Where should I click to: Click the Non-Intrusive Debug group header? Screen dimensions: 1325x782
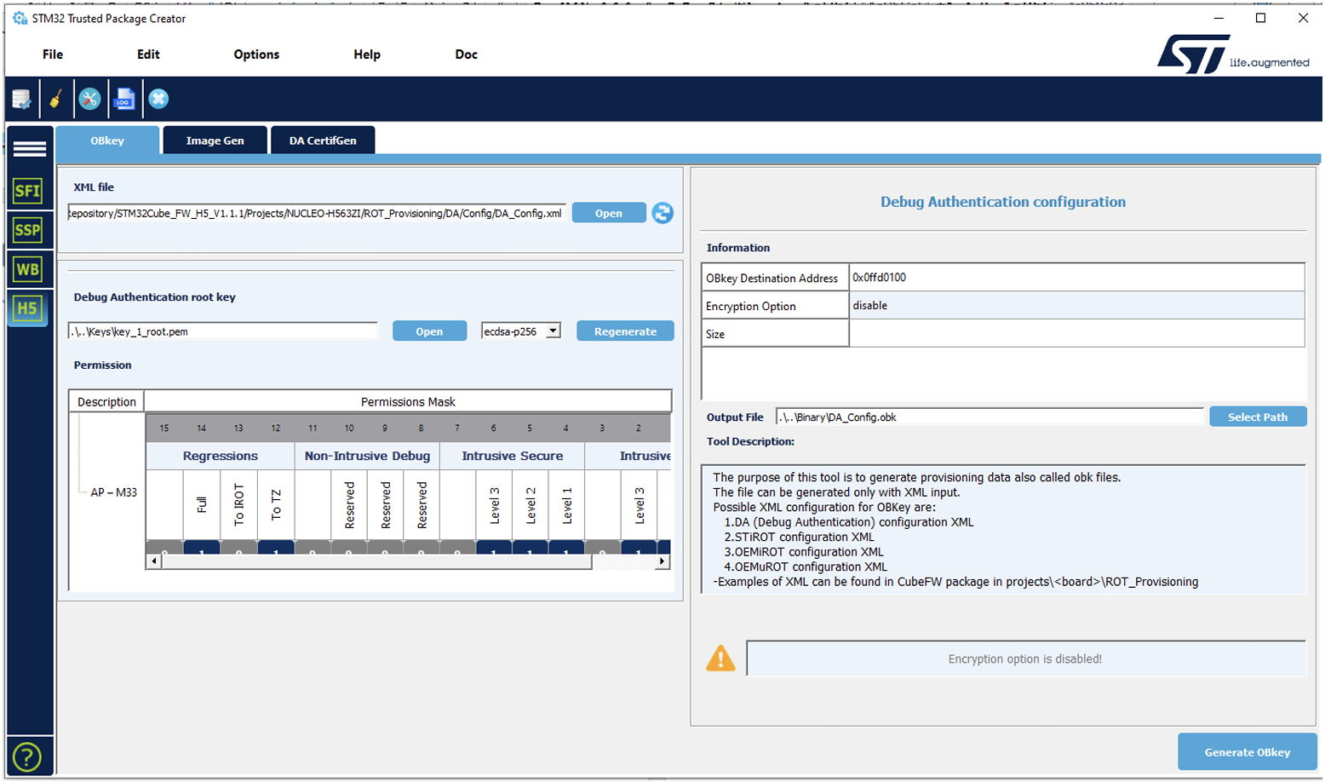(367, 456)
